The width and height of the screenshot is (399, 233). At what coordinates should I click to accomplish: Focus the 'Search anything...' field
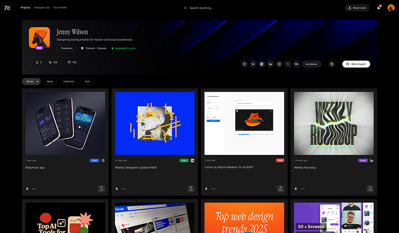pyautogui.click(x=201, y=8)
